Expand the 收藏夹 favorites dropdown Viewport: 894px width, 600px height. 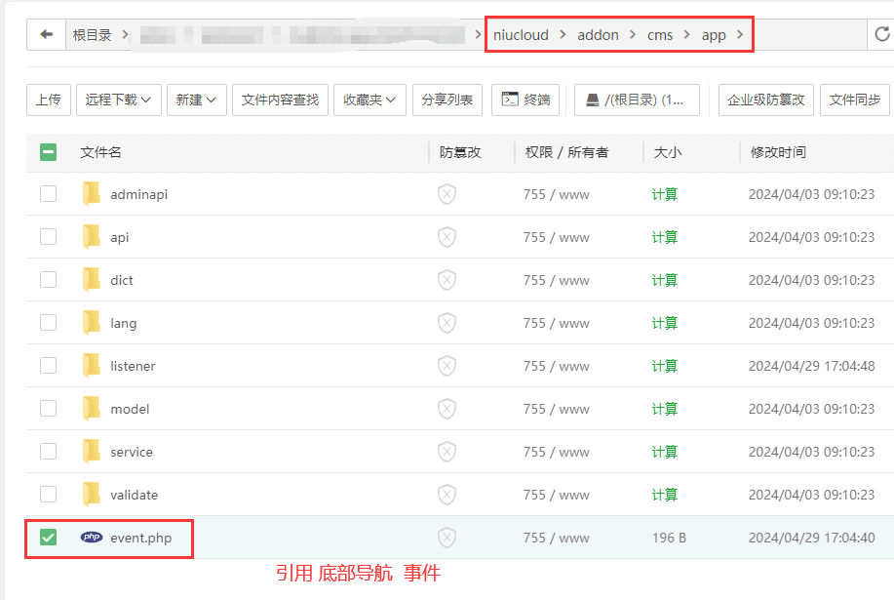click(369, 100)
